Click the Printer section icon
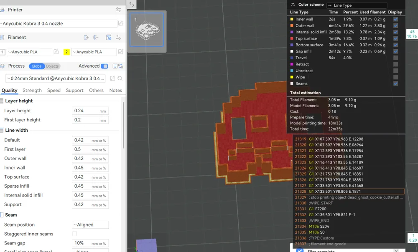Screen dimensions: 418x252 tap(2, 10)
